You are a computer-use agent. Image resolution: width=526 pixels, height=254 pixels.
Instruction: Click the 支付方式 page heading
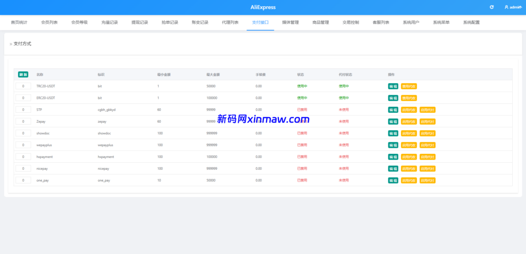click(x=23, y=44)
